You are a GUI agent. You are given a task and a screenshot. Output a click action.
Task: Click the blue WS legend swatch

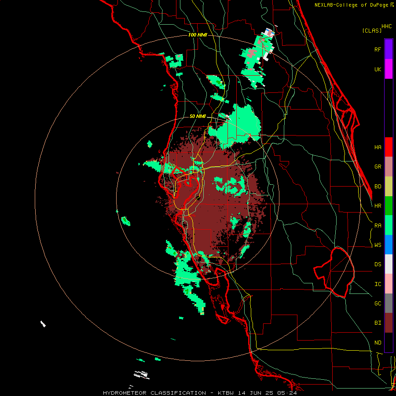point(389,245)
